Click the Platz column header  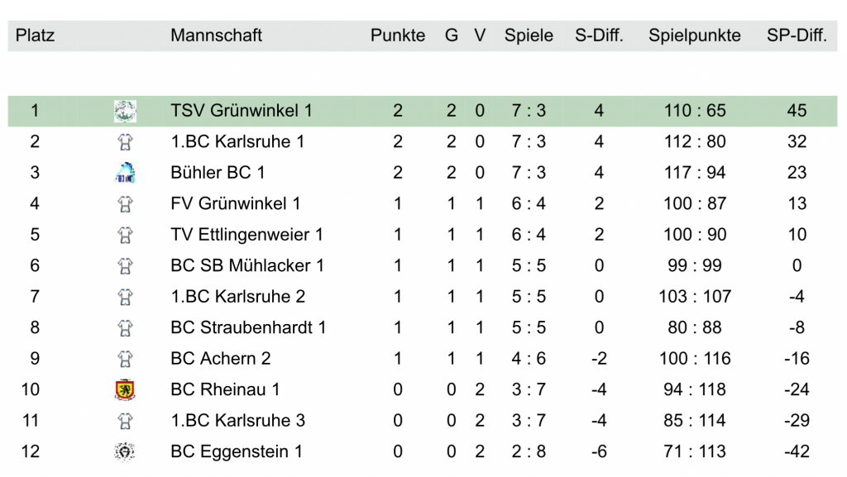pyautogui.click(x=35, y=36)
